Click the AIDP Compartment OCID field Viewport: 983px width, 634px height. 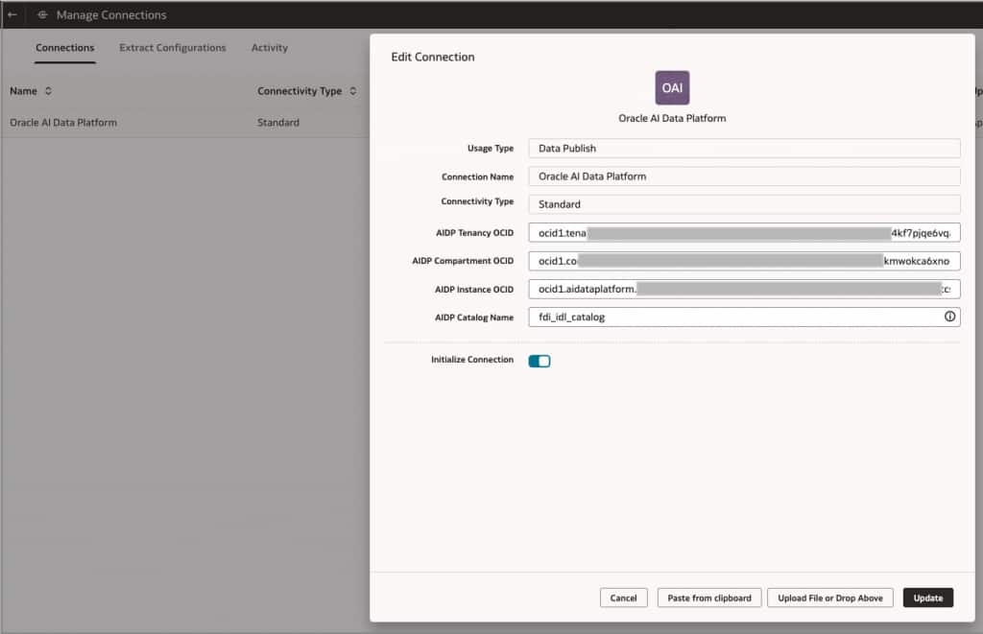point(744,261)
